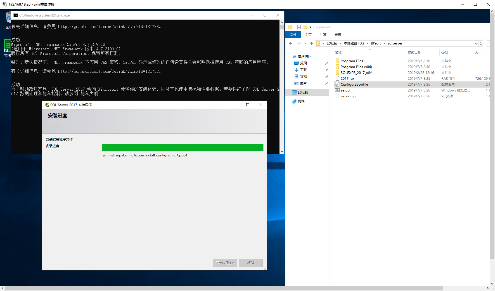This screenshot has width=495, height=291.
Task: Expand the address bar history dropdown
Action: tap(476, 44)
